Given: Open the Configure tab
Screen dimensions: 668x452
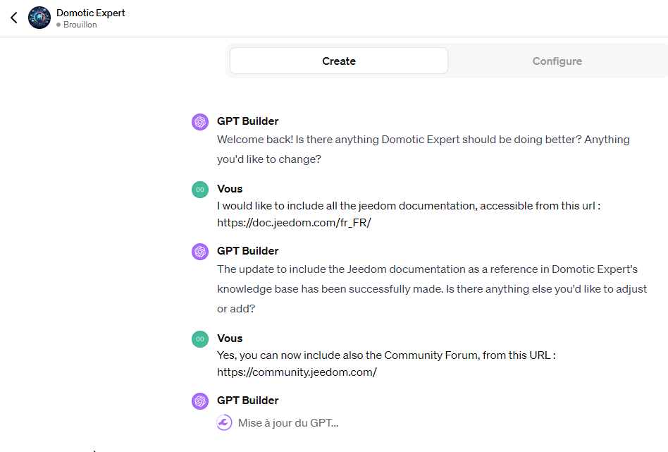Looking at the screenshot, I should pyautogui.click(x=557, y=61).
